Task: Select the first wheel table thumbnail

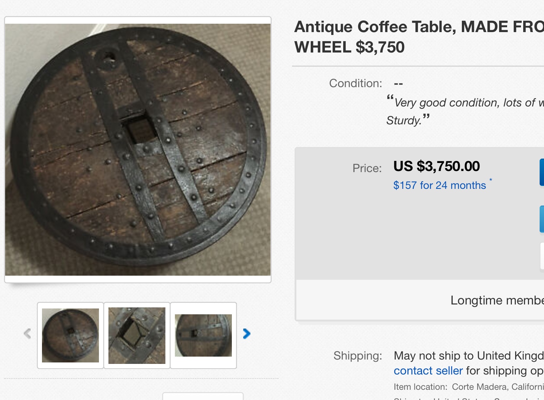Action: [x=70, y=335]
